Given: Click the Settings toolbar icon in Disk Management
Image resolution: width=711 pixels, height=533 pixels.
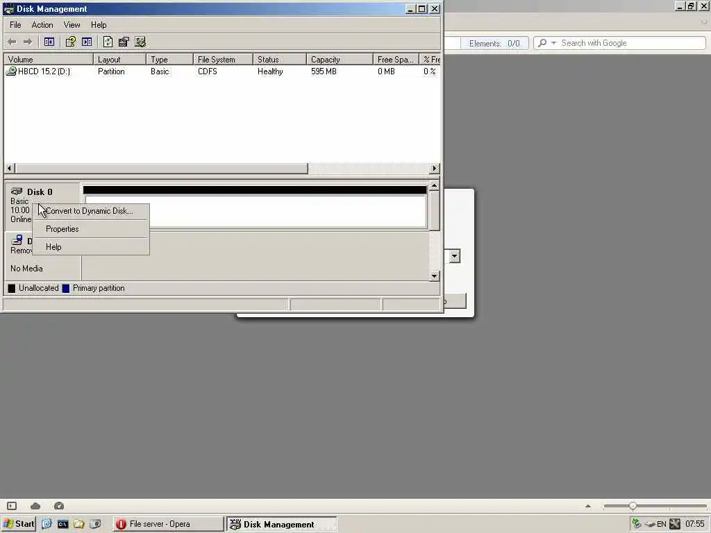Looking at the screenshot, I should 140,42.
